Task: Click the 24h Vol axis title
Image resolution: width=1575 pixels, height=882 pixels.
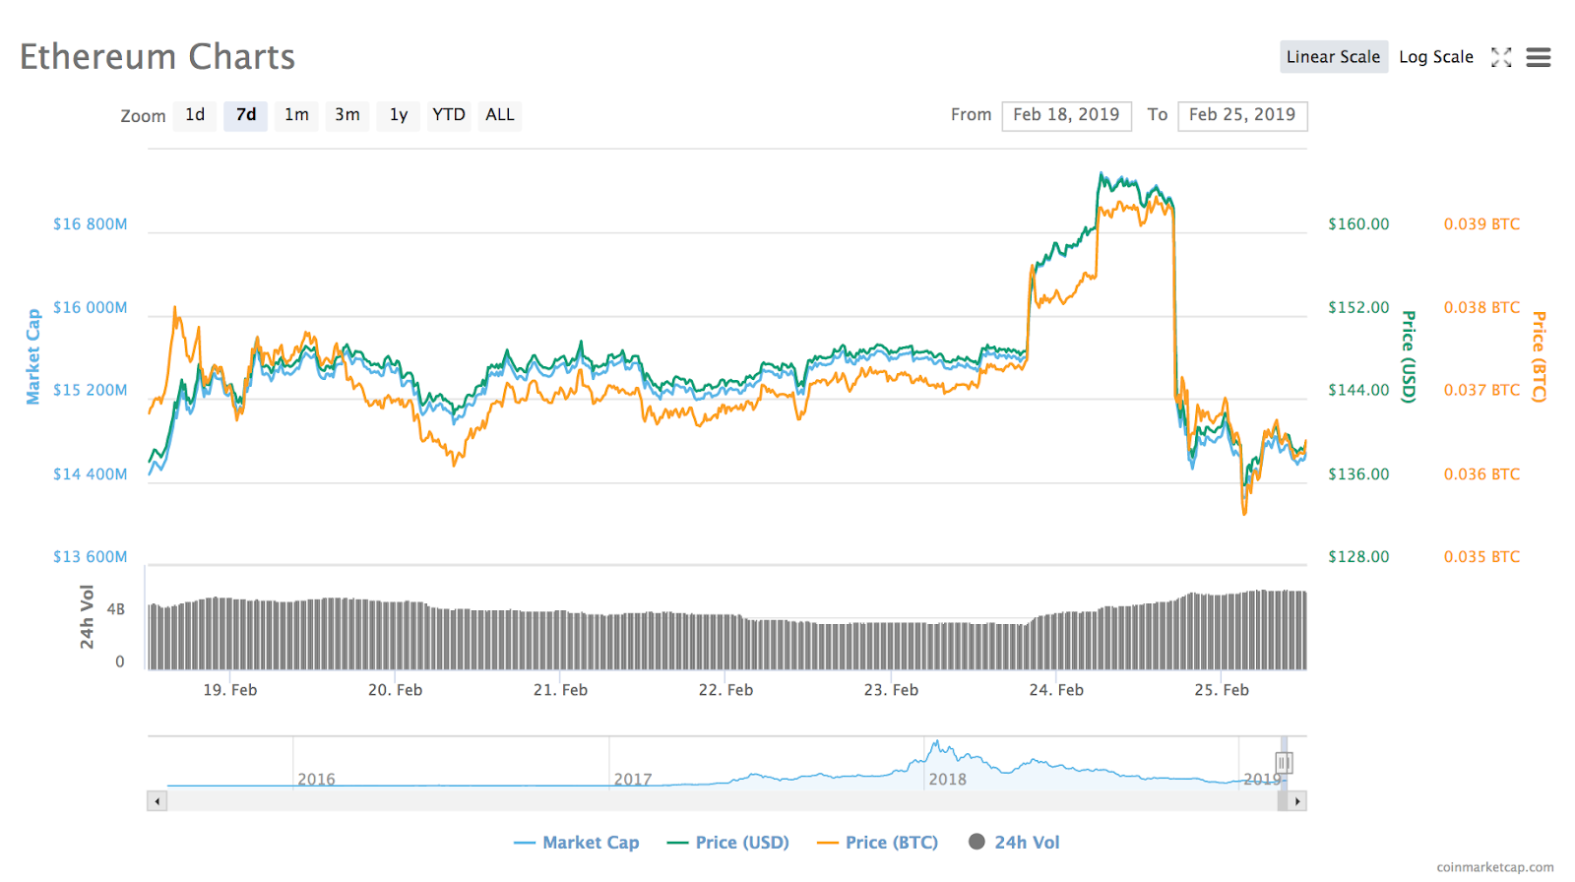Action: (x=87, y=617)
